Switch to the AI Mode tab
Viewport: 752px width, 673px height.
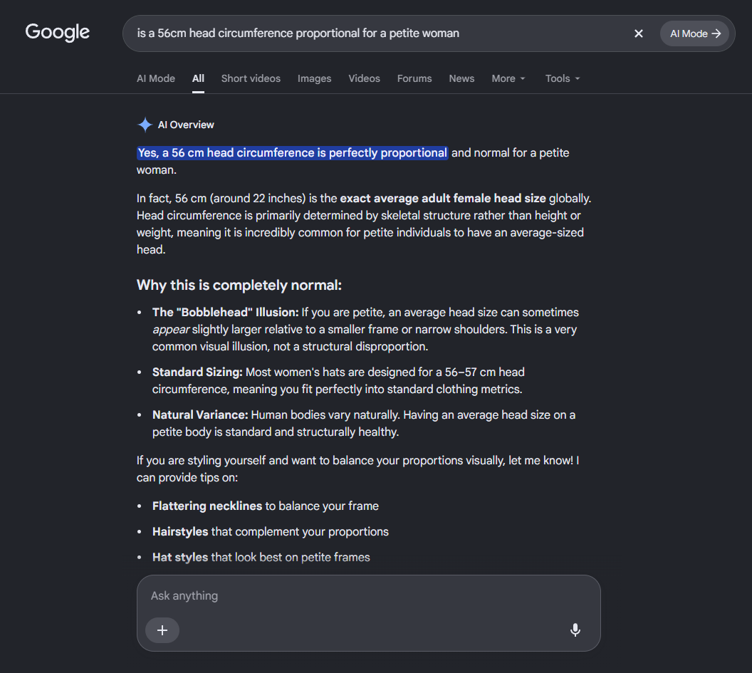156,78
